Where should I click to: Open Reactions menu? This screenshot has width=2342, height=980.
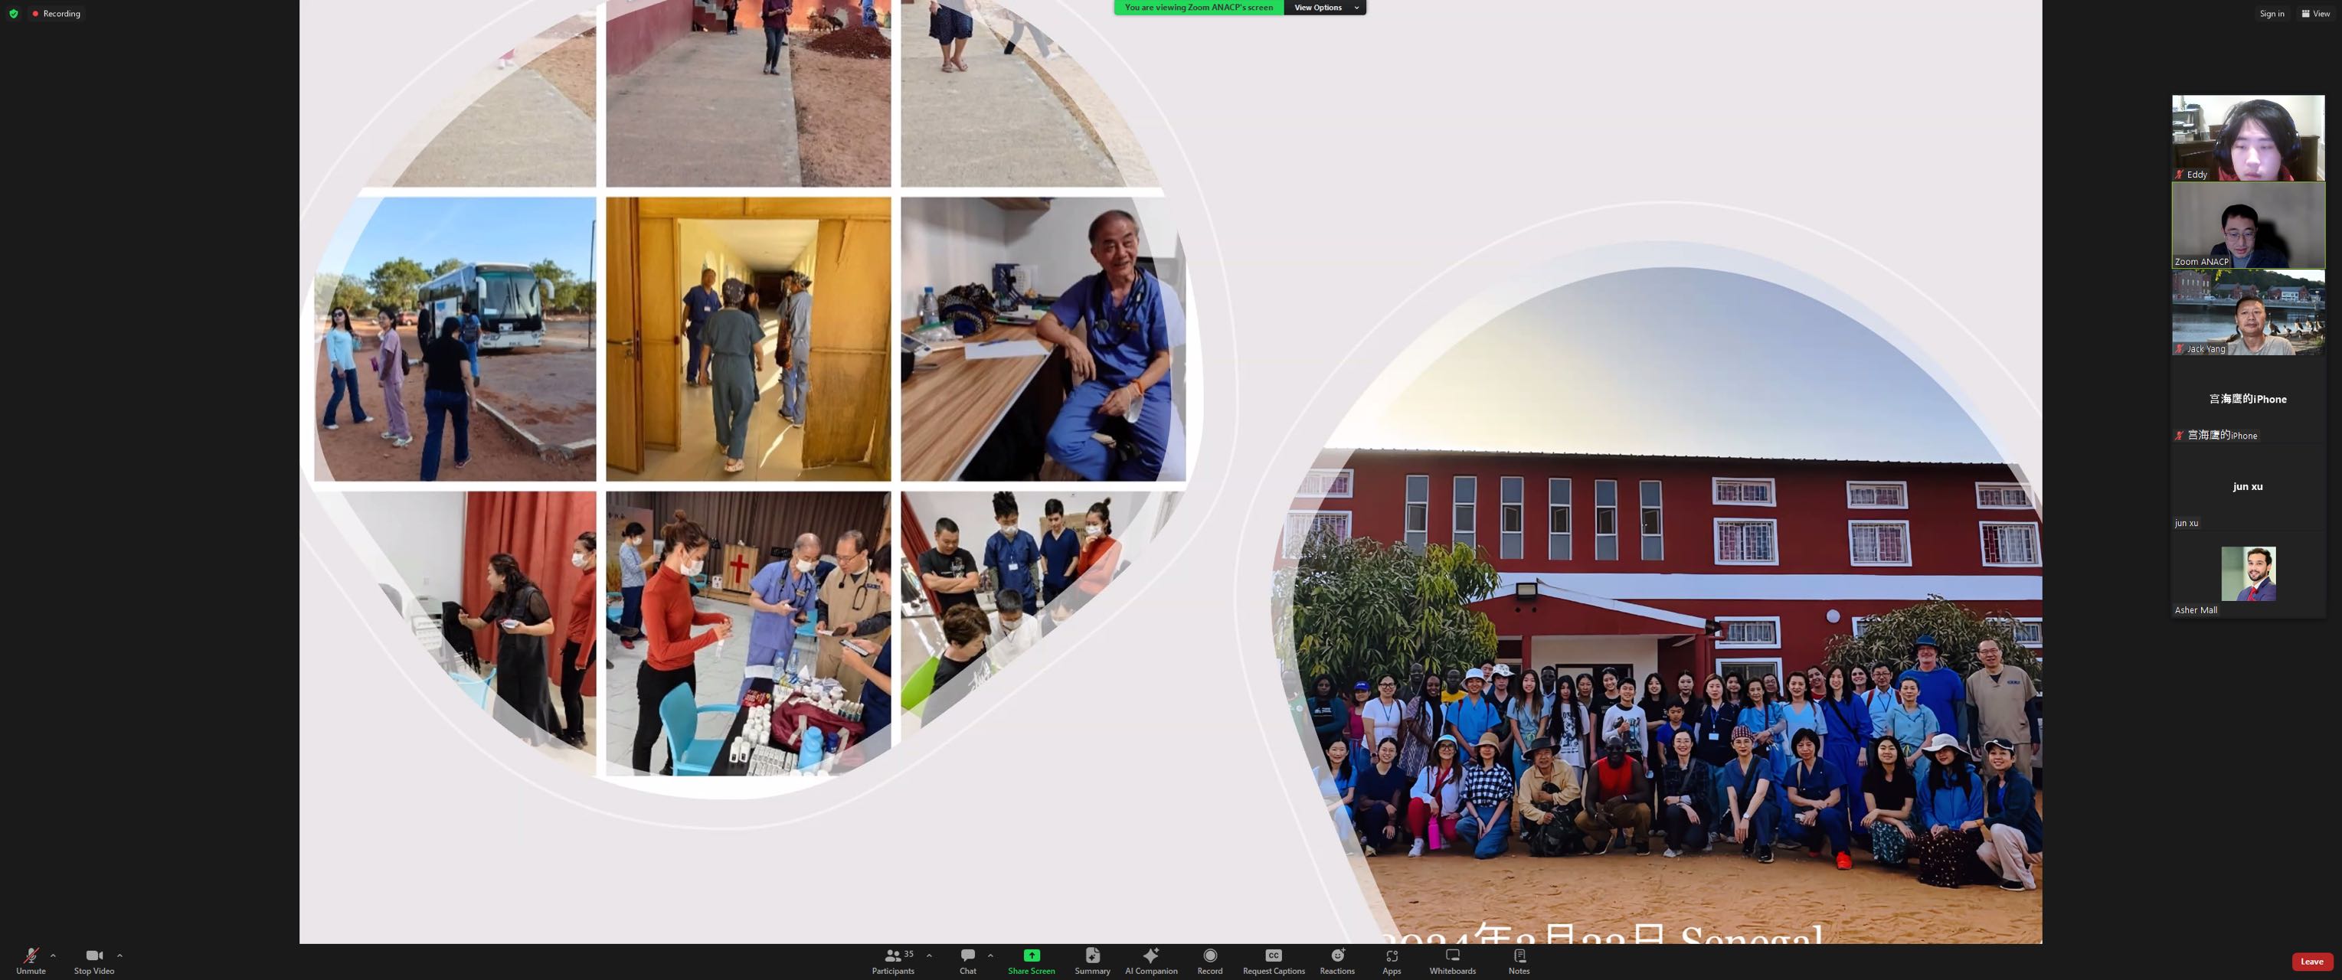coord(1337,960)
